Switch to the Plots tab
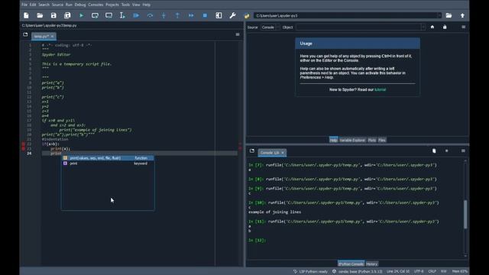The image size is (489, 275). [x=372, y=141]
